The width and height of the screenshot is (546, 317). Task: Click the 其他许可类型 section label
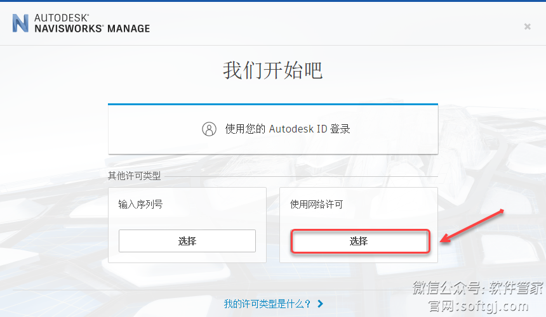coord(134,176)
